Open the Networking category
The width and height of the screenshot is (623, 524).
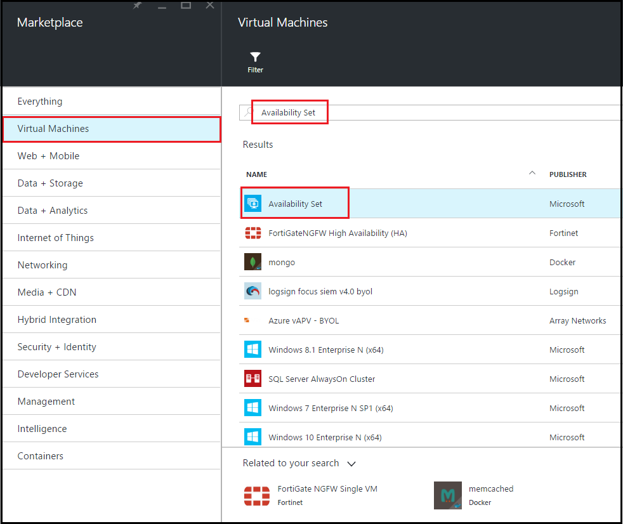tap(112, 265)
